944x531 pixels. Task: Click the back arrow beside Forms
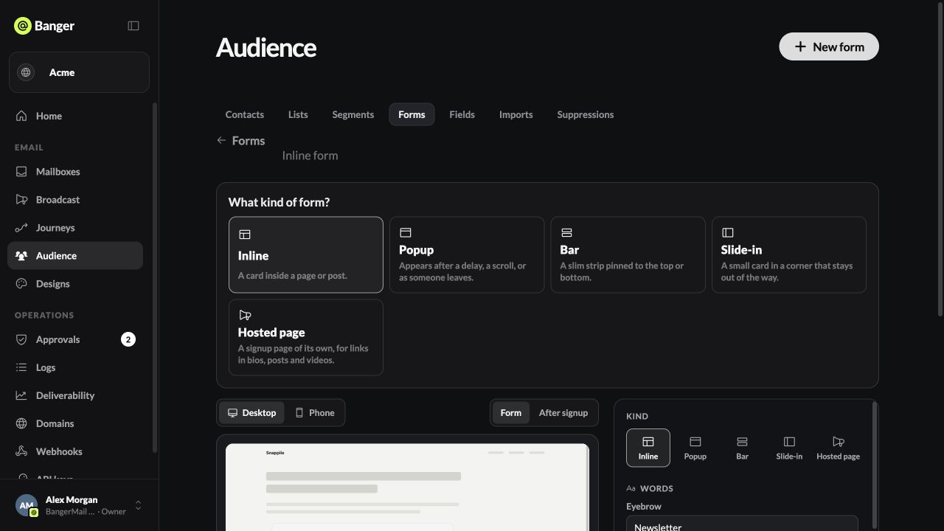(221, 140)
